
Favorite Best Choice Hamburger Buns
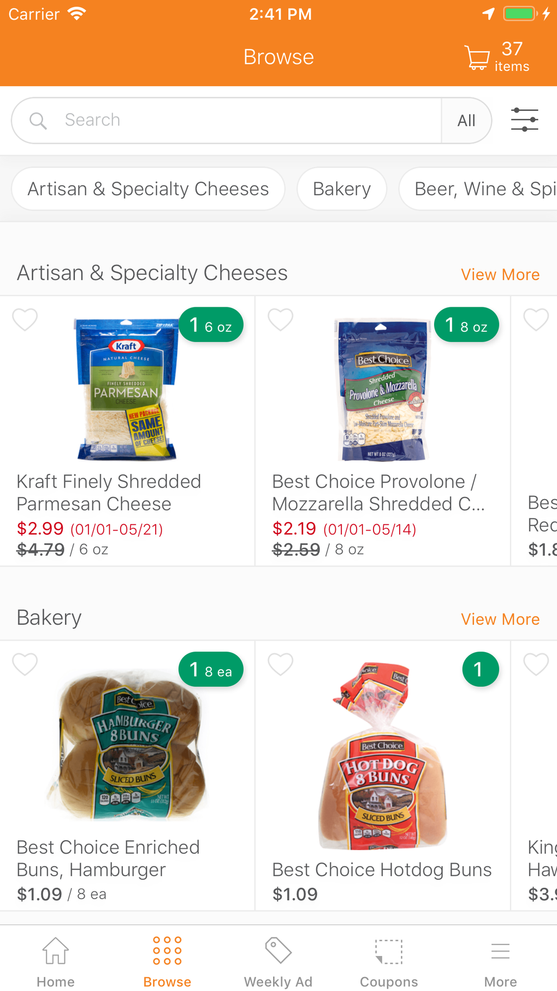pos(25,664)
